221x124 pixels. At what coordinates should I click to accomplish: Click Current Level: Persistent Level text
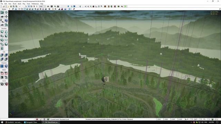[60, 120]
